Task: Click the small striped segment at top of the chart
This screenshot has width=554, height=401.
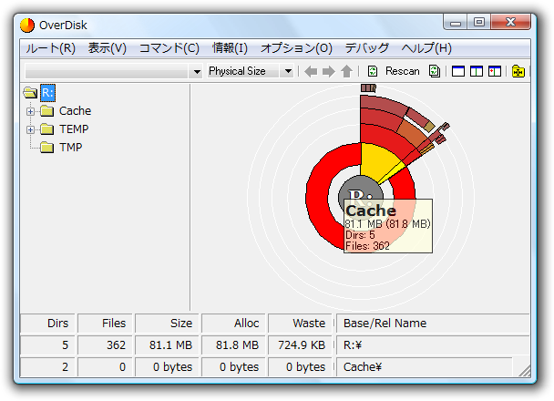Action: pyautogui.click(x=368, y=88)
